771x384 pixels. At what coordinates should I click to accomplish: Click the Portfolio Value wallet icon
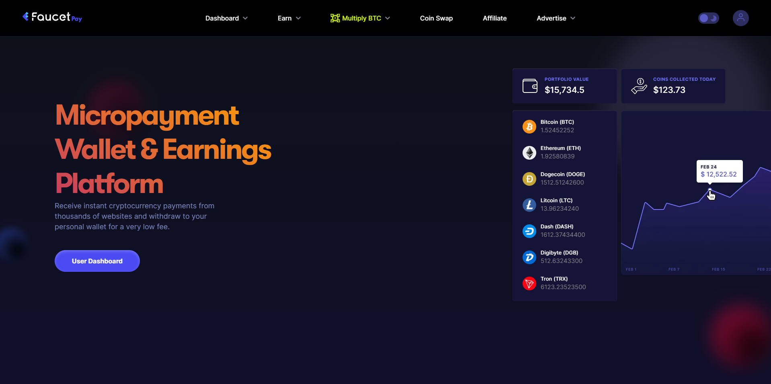point(530,86)
